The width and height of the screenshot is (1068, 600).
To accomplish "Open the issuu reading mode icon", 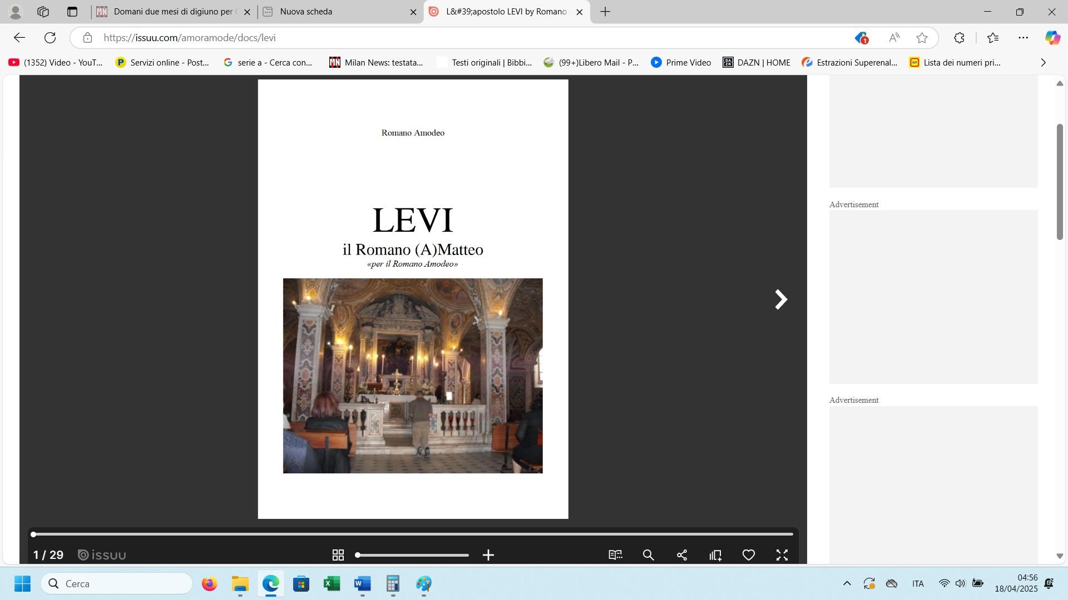I will (615, 555).
